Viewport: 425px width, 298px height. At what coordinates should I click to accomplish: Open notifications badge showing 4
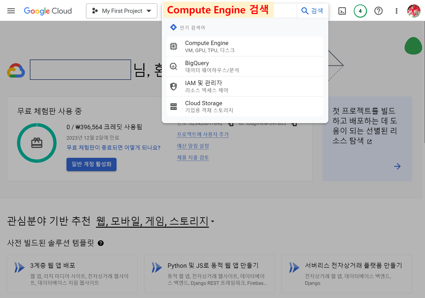[x=360, y=11]
